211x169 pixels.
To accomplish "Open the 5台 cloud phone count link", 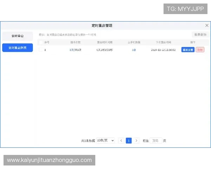I will (134, 50).
